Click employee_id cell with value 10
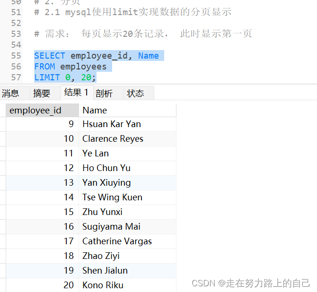317x292 pixels. click(42, 139)
